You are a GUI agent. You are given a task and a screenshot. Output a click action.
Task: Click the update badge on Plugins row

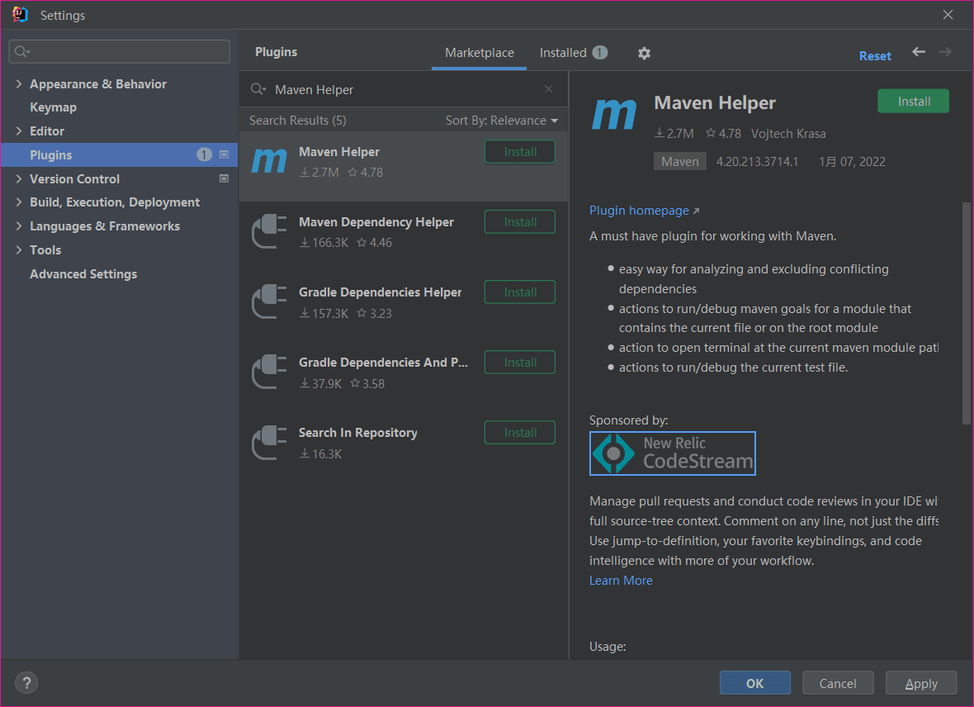point(205,154)
